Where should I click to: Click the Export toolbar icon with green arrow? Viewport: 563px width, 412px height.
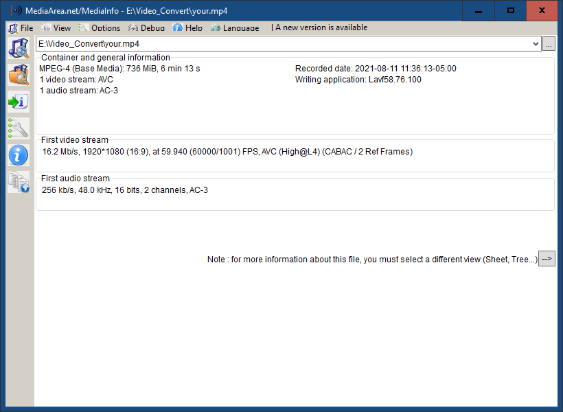pos(19,102)
